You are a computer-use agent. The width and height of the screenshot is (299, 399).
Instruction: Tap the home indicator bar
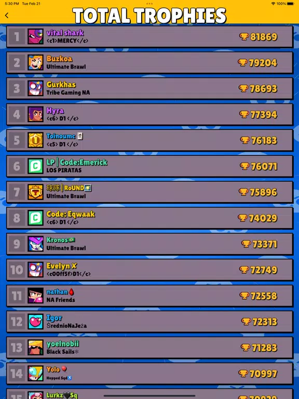(149, 396)
